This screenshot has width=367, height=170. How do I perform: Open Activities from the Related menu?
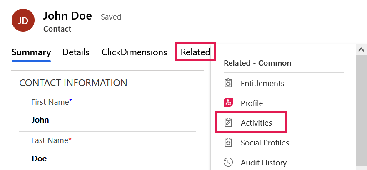[256, 123]
